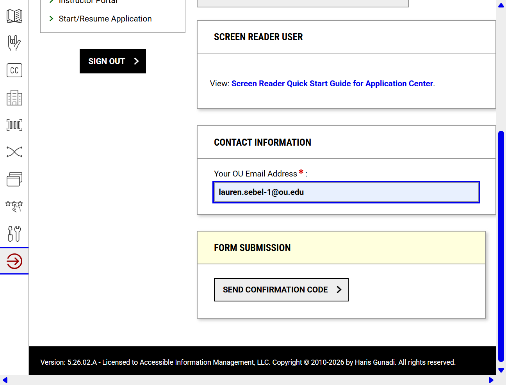
Task: Open the stacked cards icon
Action: (x=14, y=179)
